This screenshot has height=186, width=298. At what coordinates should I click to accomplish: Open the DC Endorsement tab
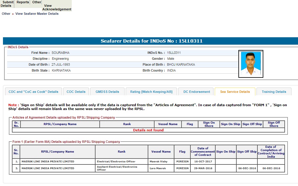[197, 92]
